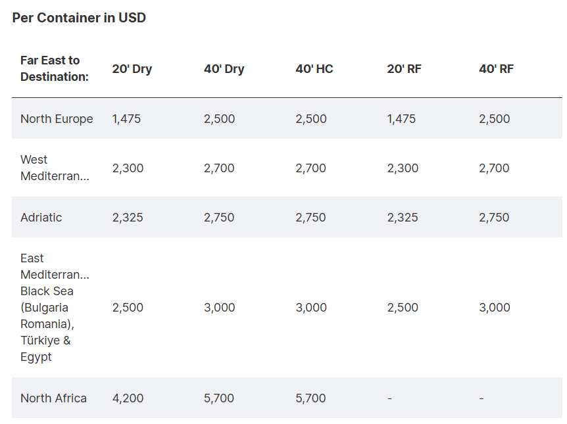This screenshot has width=567, height=424.
Task: Select the 40' HC column header
Action: coord(314,68)
